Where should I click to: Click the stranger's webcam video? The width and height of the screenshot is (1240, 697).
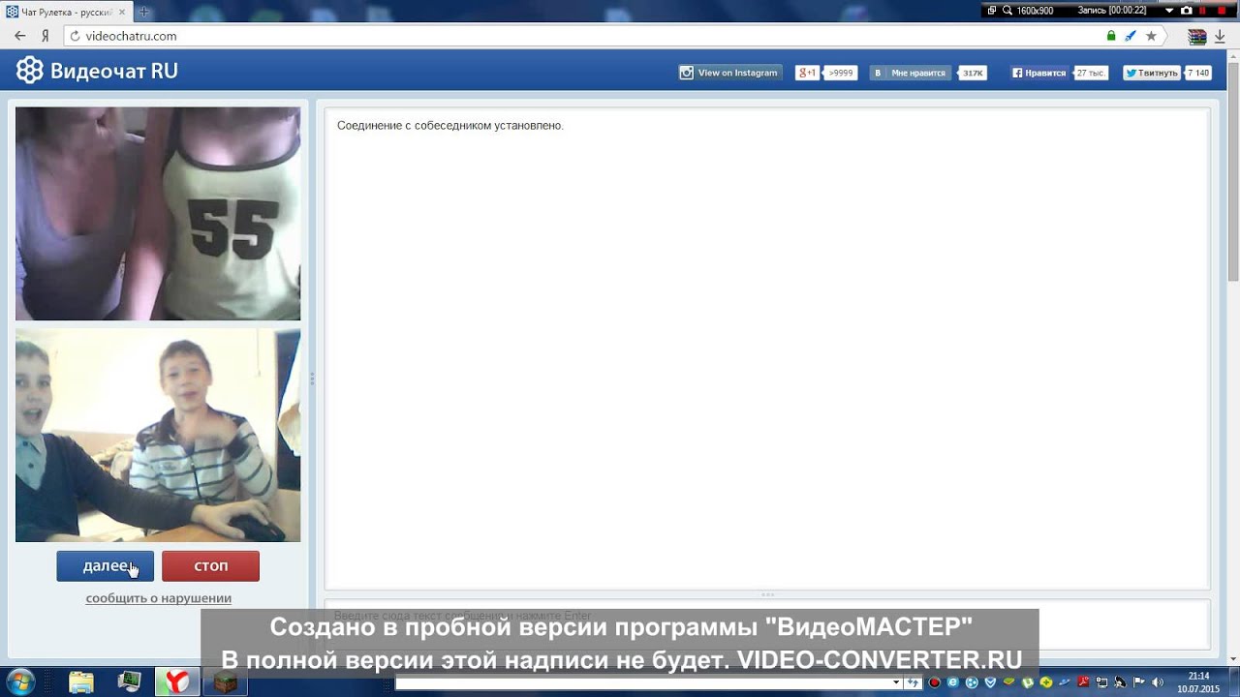tap(158, 213)
